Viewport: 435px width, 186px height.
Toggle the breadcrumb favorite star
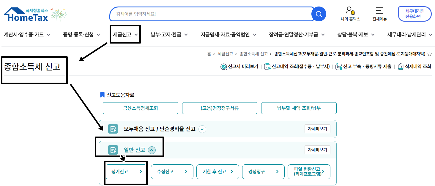click(x=430, y=54)
